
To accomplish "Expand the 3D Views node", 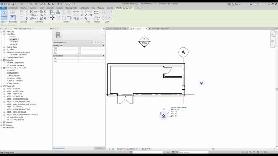I will point(4,50).
